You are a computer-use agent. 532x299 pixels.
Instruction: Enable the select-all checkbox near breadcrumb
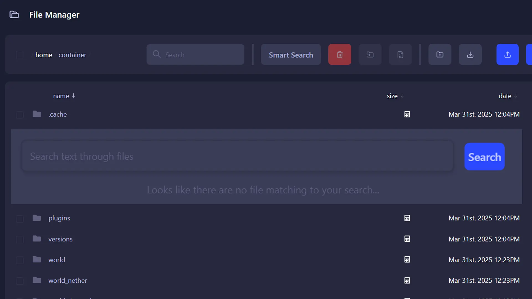[20, 55]
